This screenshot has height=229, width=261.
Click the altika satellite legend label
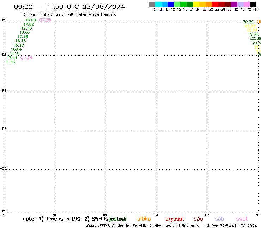(x=144, y=219)
